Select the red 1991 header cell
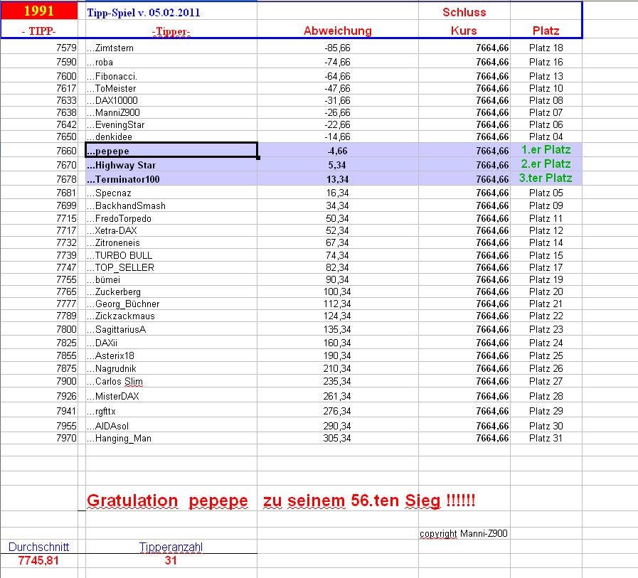 39,11
